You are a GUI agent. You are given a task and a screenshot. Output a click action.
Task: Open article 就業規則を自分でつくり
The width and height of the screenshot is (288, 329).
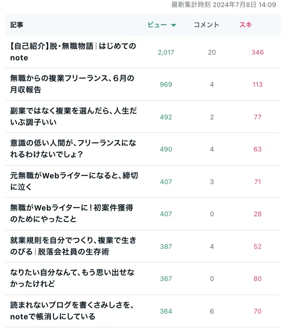pyautogui.click(x=73, y=246)
